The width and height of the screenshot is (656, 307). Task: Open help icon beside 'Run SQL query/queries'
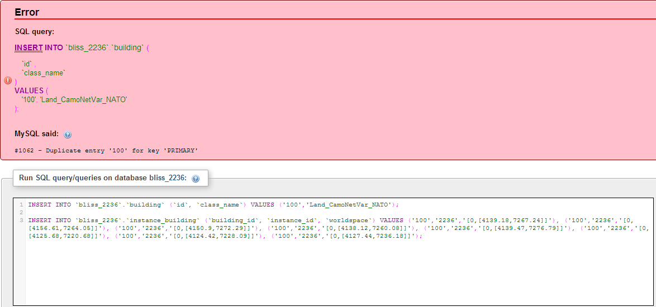click(196, 179)
